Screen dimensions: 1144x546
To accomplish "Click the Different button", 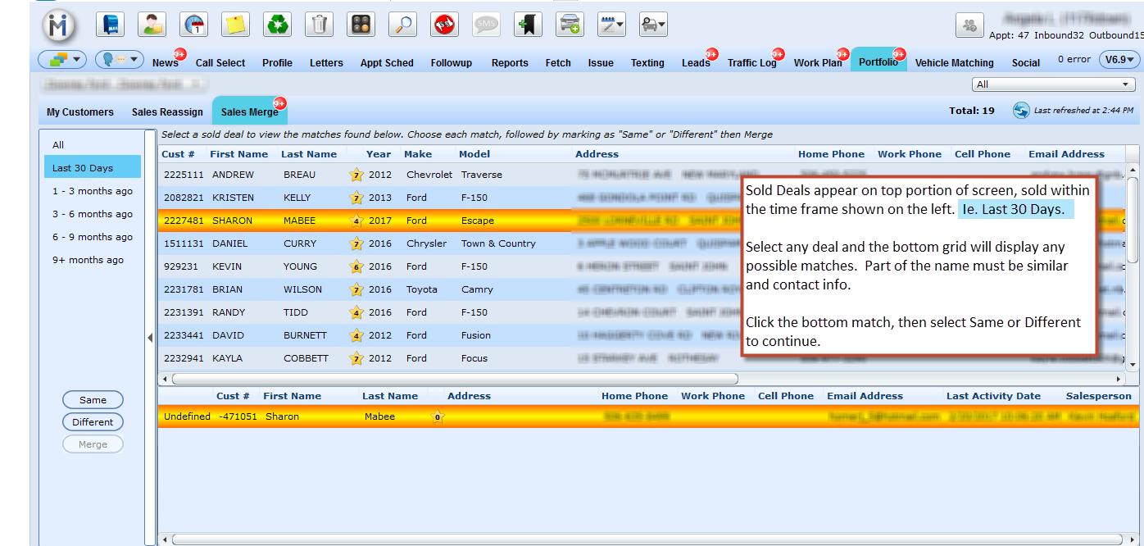I will [x=93, y=422].
